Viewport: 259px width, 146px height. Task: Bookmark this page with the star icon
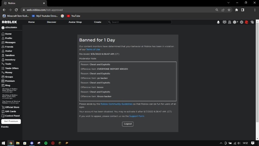click(x=229, y=10)
